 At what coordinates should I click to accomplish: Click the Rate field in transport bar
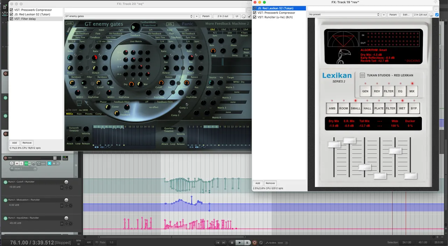(111, 243)
